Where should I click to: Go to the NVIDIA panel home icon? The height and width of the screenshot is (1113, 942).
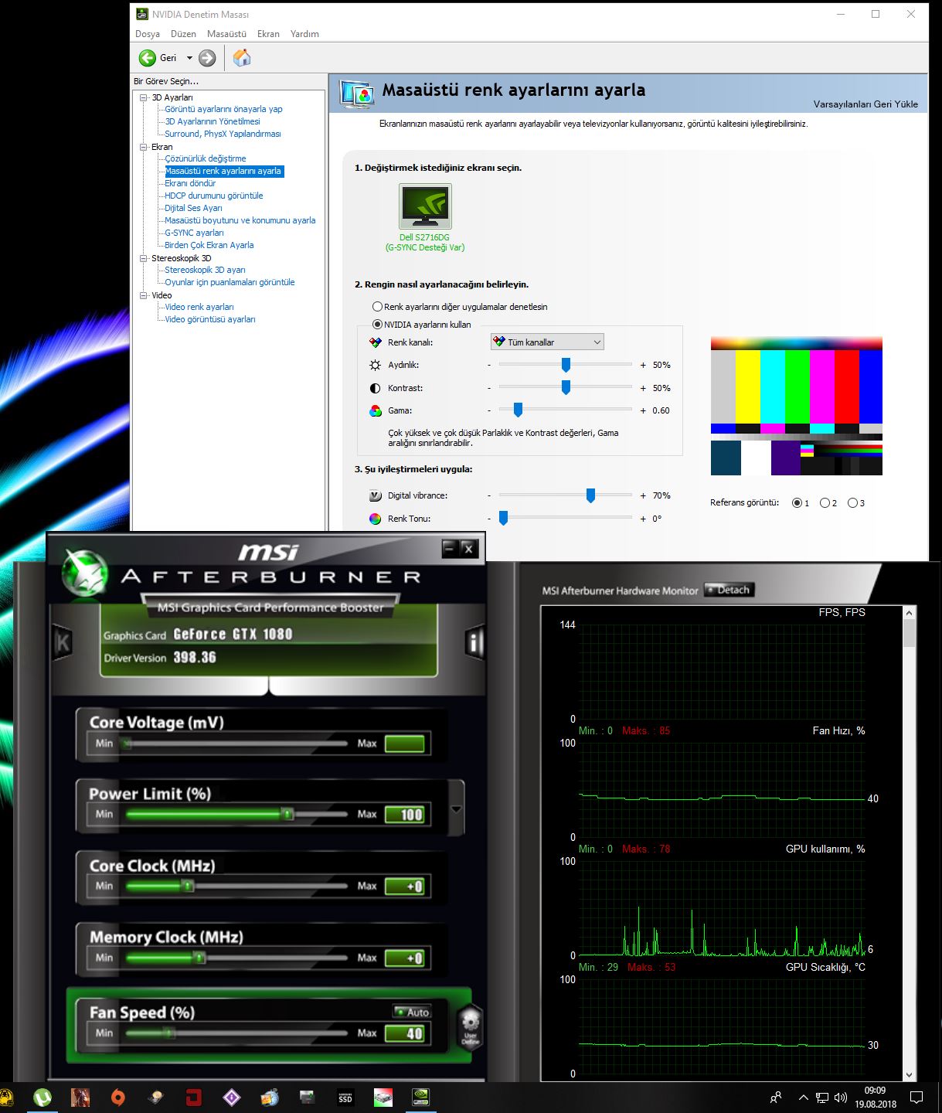pos(242,58)
